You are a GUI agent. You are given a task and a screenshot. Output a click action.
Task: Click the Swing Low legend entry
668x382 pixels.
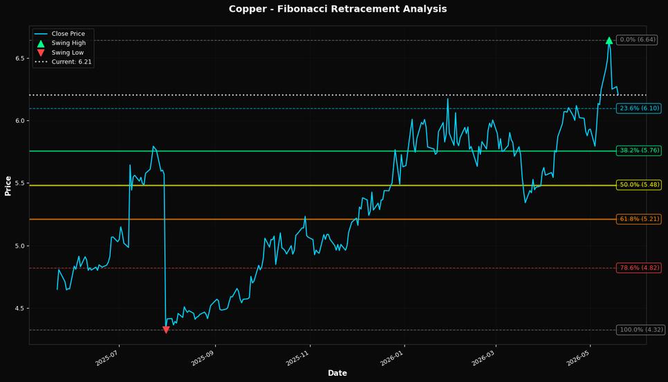tap(59, 52)
